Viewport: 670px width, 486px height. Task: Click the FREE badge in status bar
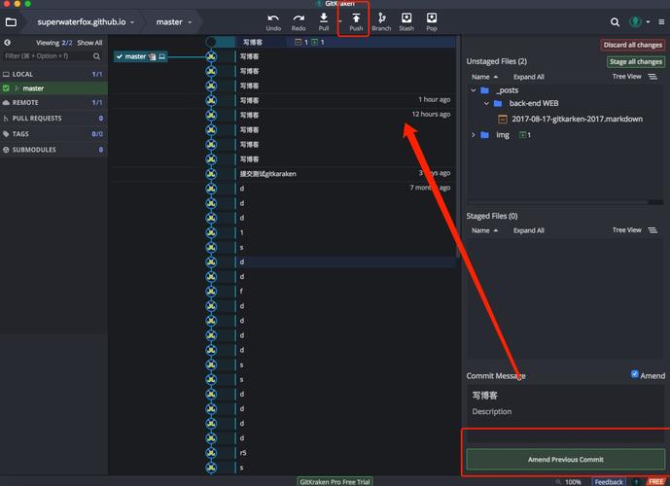pos(655,482)
